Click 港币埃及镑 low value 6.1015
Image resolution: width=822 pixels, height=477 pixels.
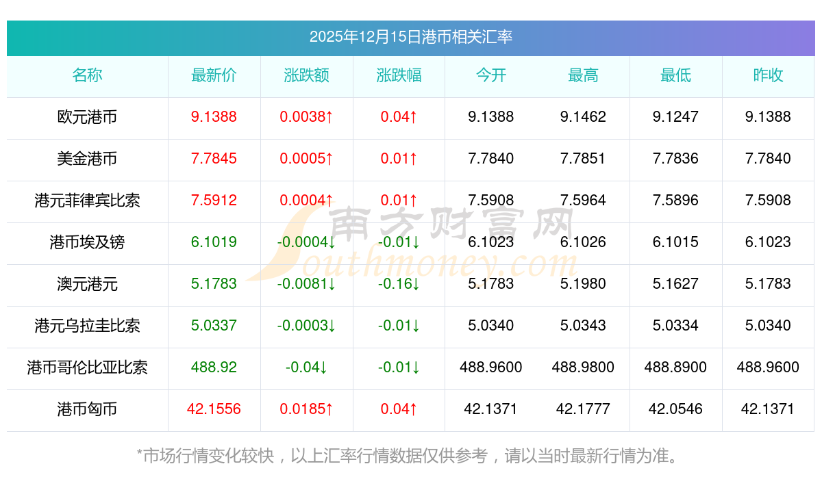click(x=675, y=242)
